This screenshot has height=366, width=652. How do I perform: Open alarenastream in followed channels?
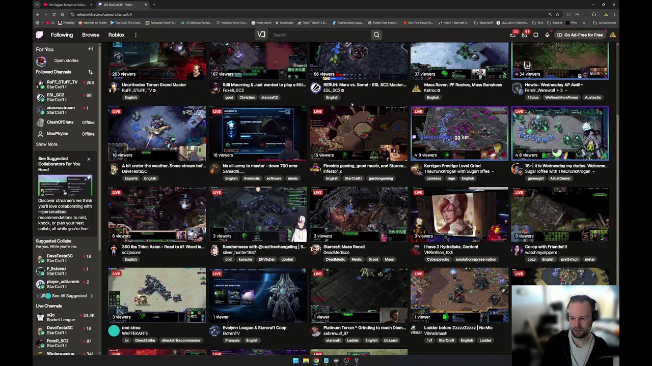coord(65,110)
